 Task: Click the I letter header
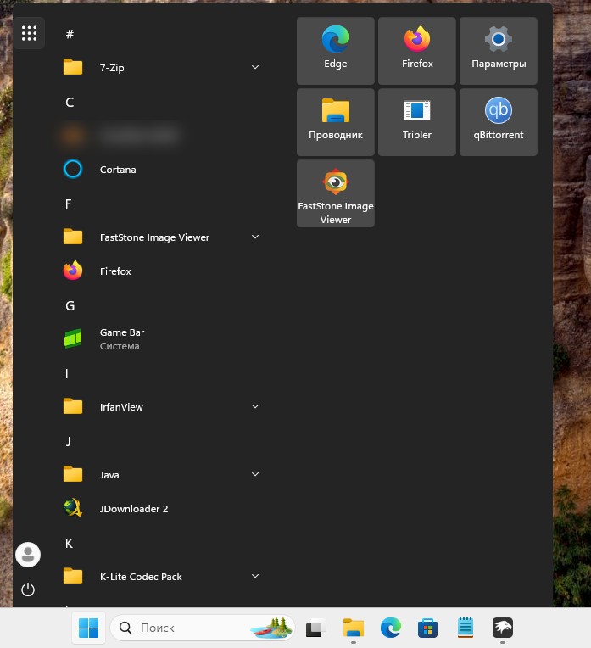point(66,373)
